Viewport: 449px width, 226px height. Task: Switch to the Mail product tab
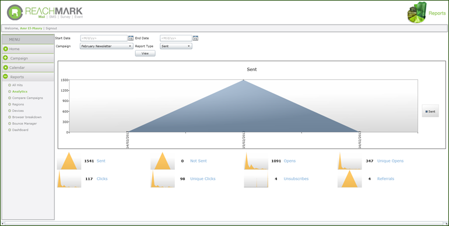click(x=41, y=17)
